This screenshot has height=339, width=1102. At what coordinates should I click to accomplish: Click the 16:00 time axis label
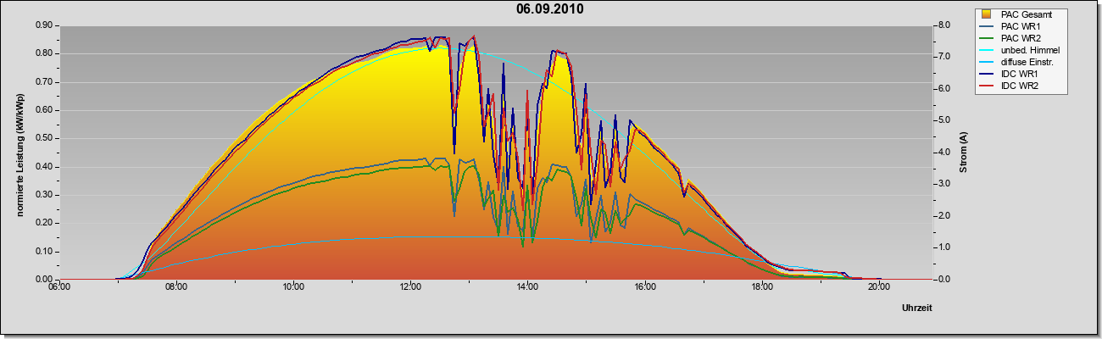click(644, 287)
